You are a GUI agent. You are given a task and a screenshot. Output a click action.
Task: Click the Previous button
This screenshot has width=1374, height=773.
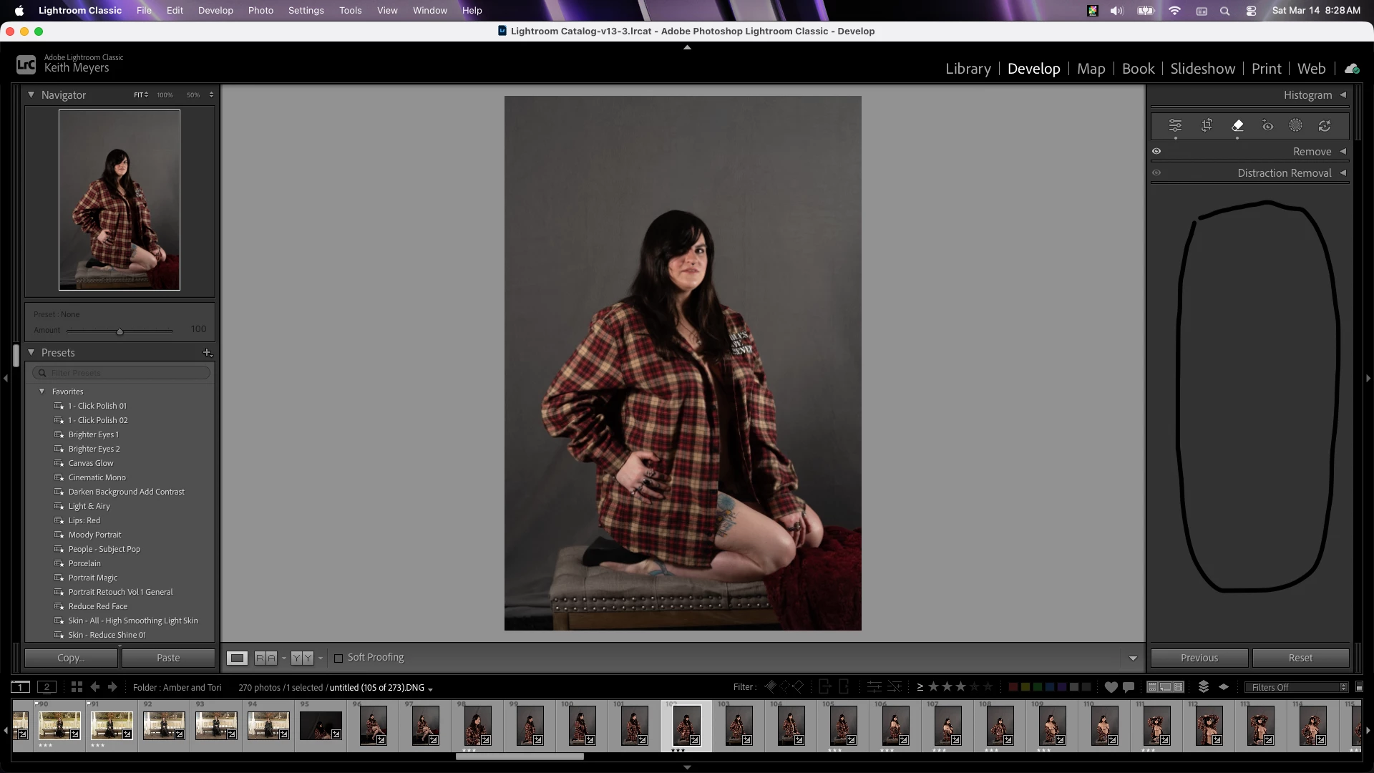pos(1199,658)
